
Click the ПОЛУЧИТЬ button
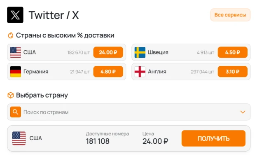pyautogui.click(x=213, y=138)
